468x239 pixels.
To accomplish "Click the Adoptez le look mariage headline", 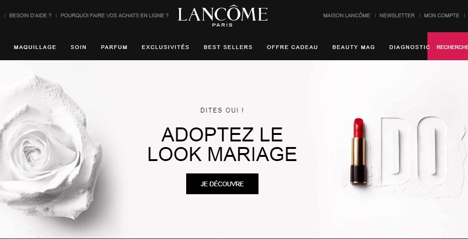I will (222, 144).
